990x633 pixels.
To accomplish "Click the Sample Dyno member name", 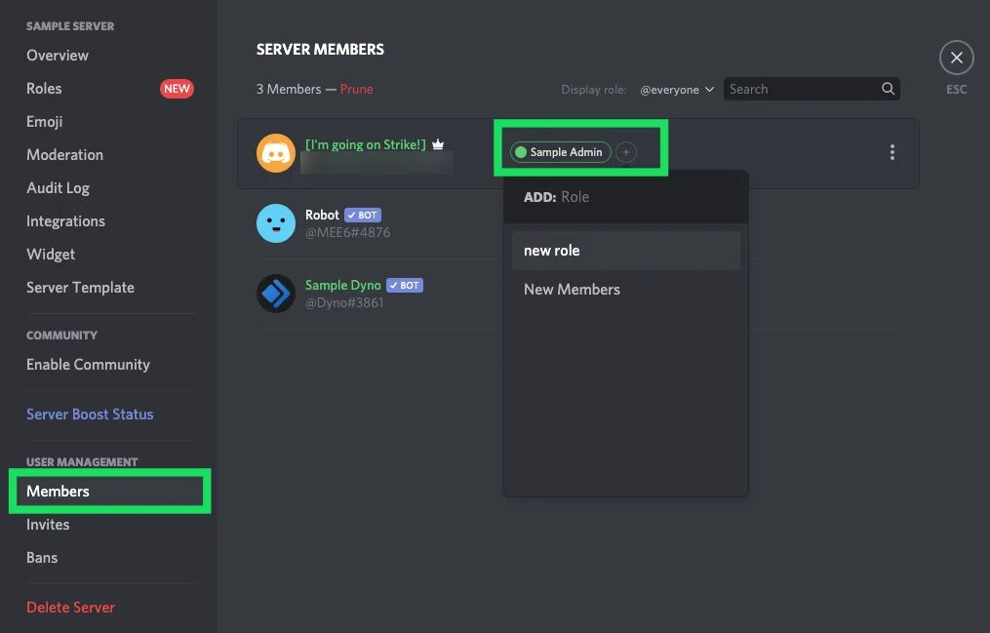I will click(342, 285).
